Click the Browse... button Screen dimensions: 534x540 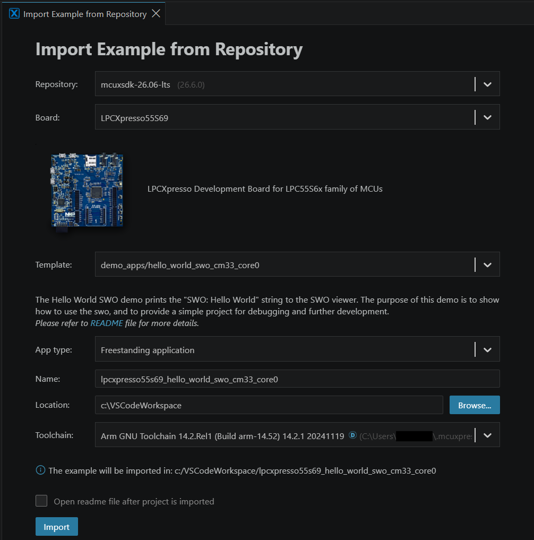pos(475,405)
